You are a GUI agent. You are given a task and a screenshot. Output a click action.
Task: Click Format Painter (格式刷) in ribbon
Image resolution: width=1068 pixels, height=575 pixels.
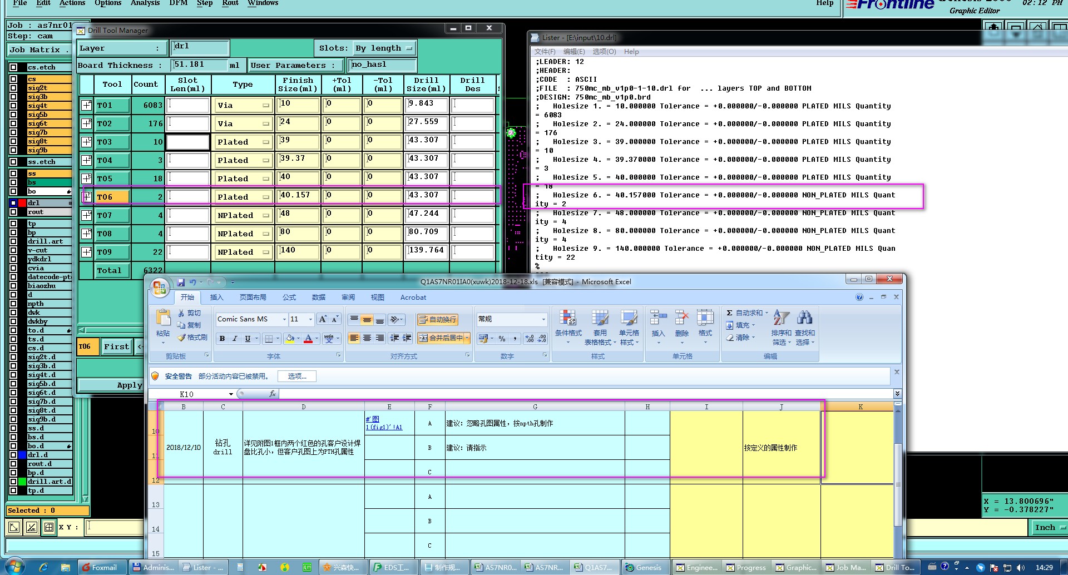[192, 338]
